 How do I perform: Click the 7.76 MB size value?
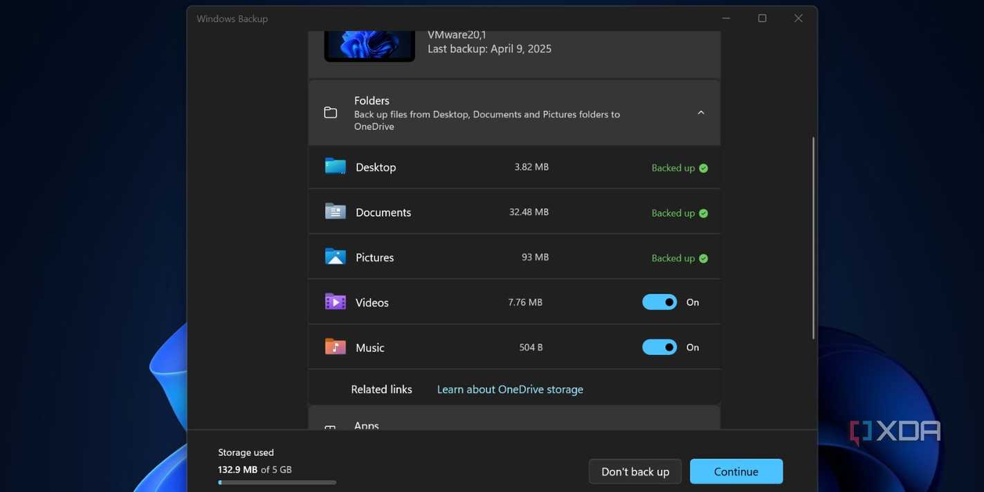tap(525, 302)
